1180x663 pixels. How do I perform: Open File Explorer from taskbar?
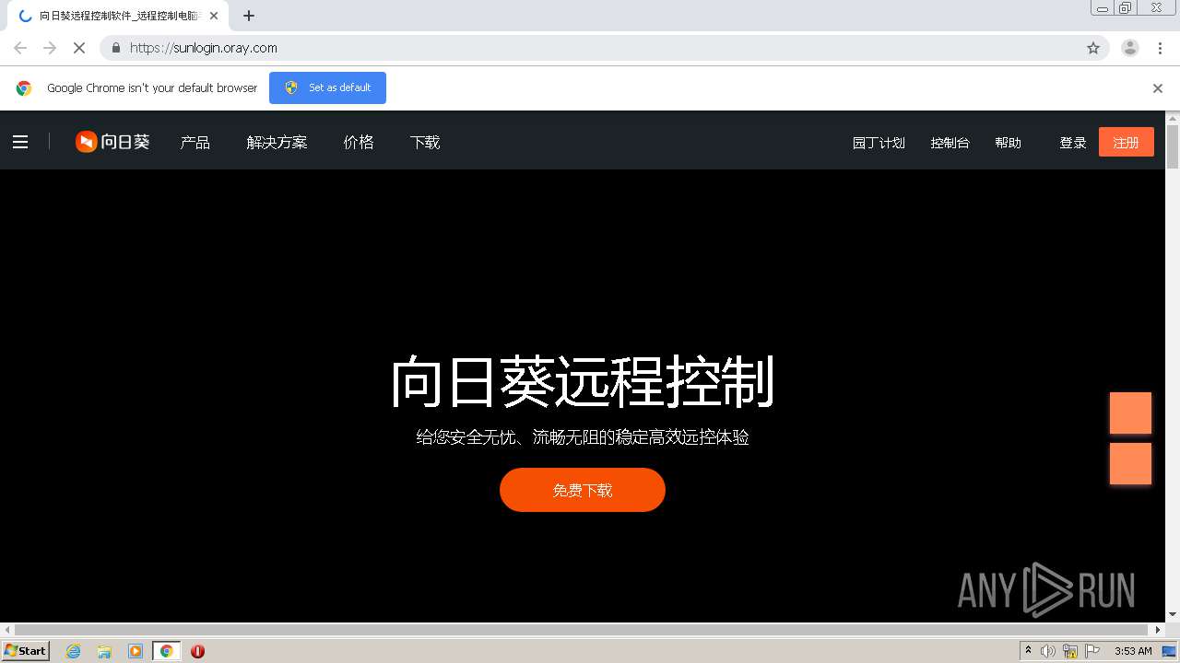click(104, 651)
